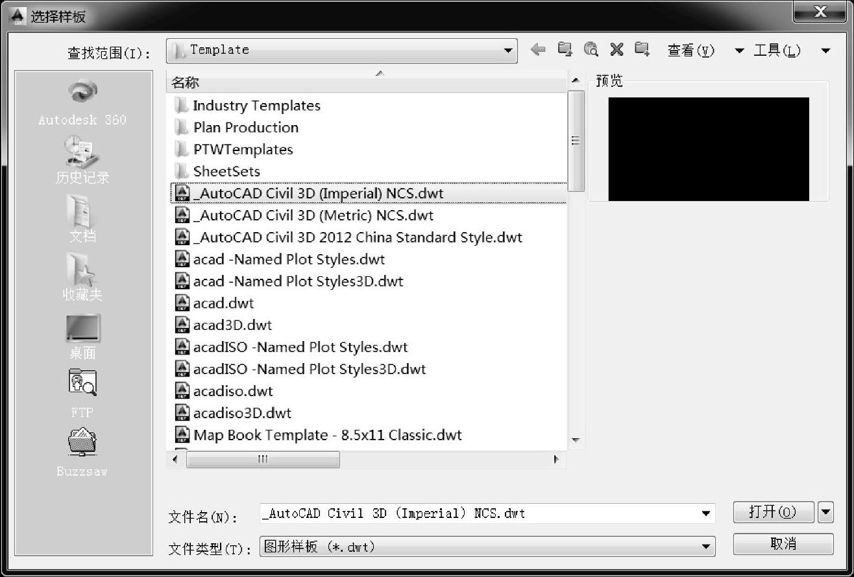The image size is (854, 577).
Task: Open the Plan Production folder
Action: click(x=236, y=128)
